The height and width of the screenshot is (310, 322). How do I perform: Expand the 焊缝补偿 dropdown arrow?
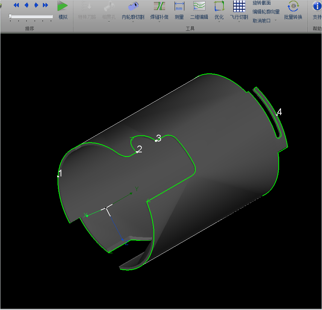pos(159,22)
